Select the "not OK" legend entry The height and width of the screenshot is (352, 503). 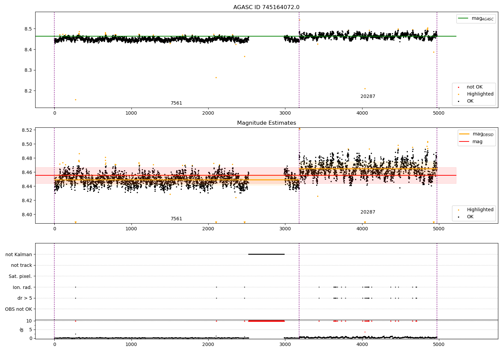pyautogui.click(x=474, y=87)
